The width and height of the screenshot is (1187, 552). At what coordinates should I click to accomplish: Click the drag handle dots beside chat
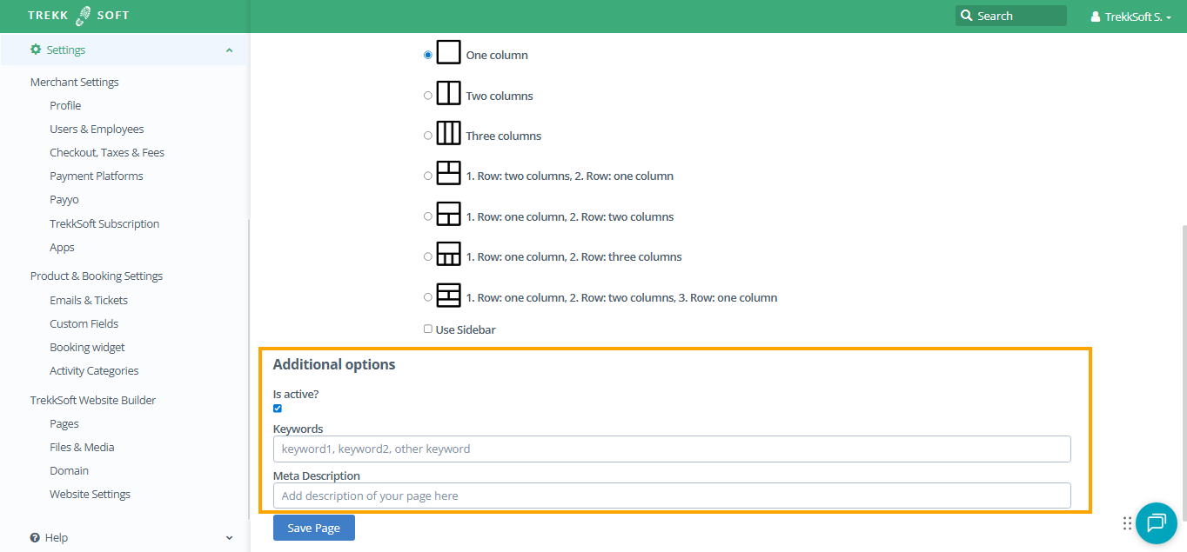1127,522
